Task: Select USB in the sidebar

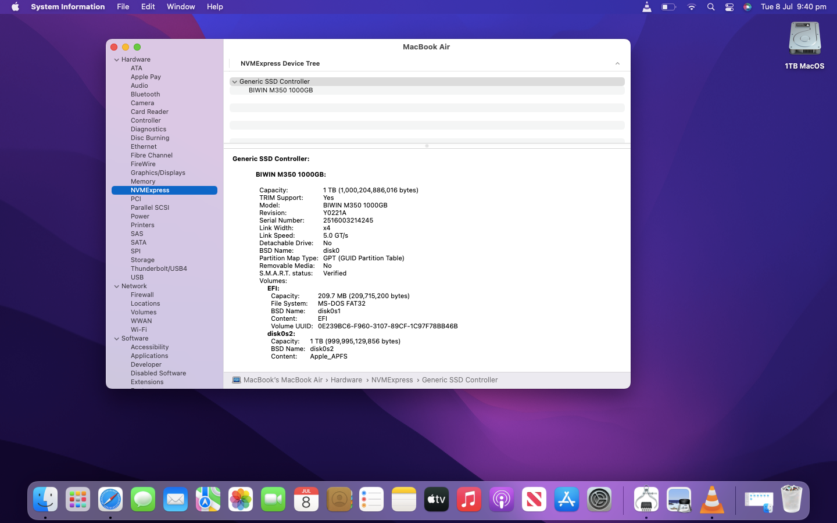Action: (137, 277)
